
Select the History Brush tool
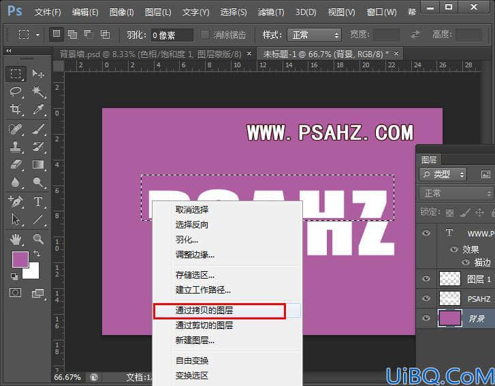point(38,147)
